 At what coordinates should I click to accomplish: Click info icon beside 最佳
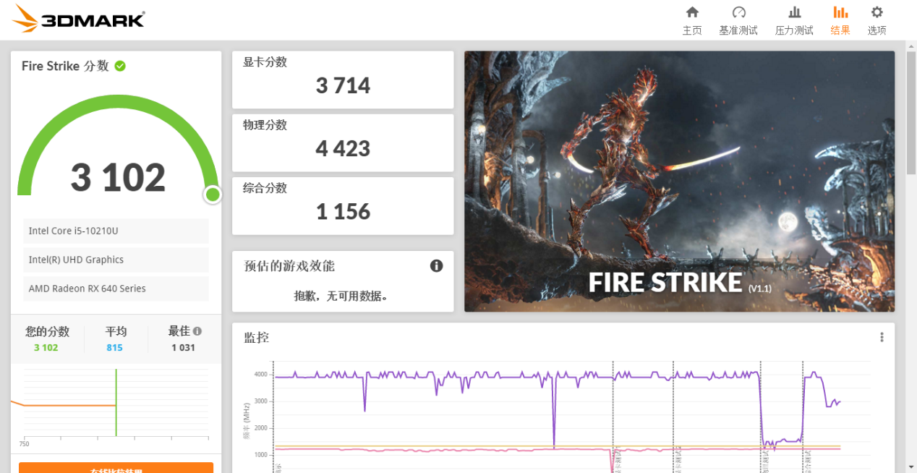coord(197,331)
